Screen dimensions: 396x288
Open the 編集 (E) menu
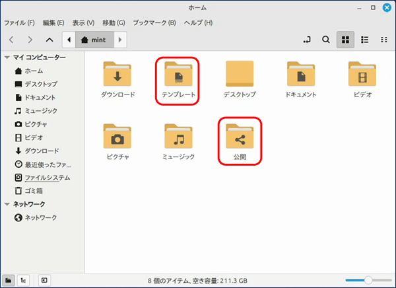pyautogui.click(x=53, y=22)
